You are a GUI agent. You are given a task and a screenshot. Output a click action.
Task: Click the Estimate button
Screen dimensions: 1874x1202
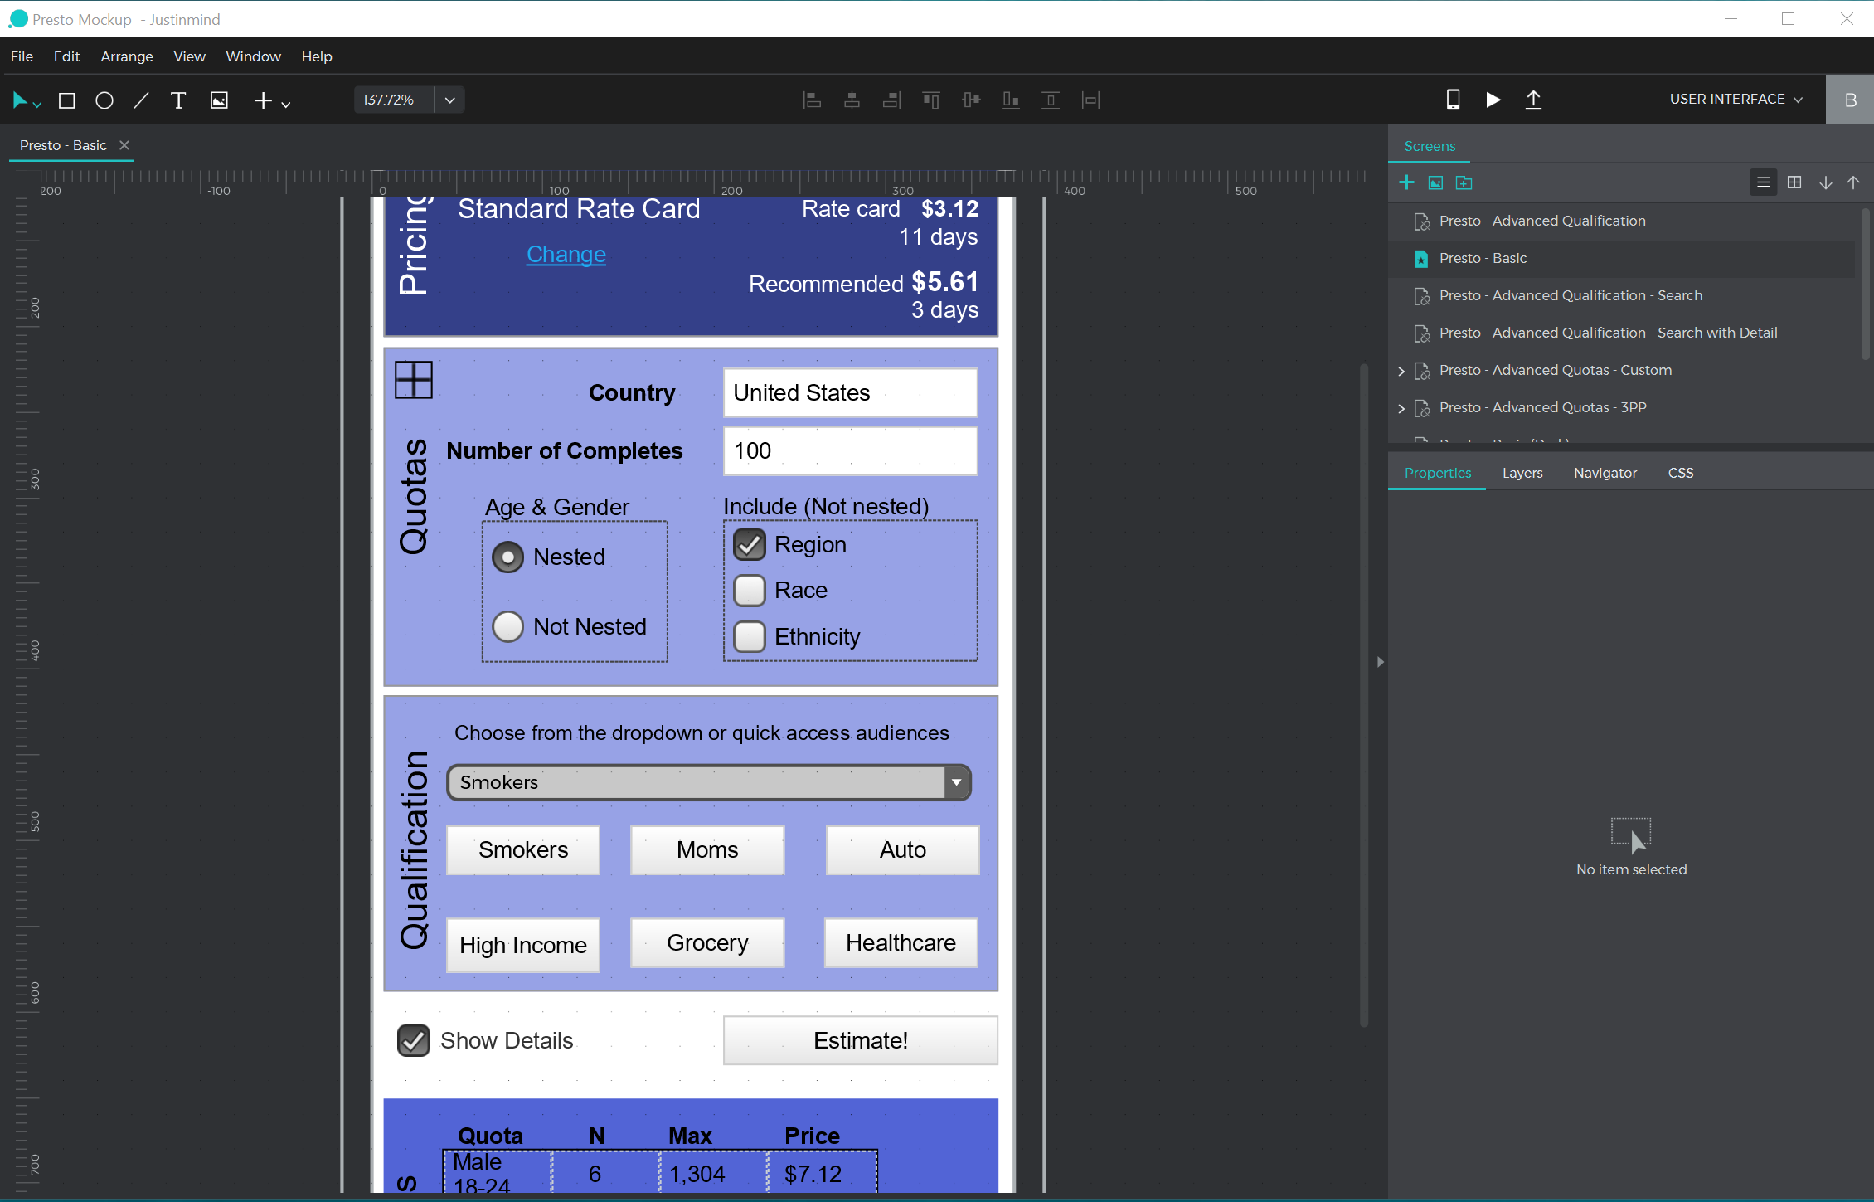(x=859, y=1041)
